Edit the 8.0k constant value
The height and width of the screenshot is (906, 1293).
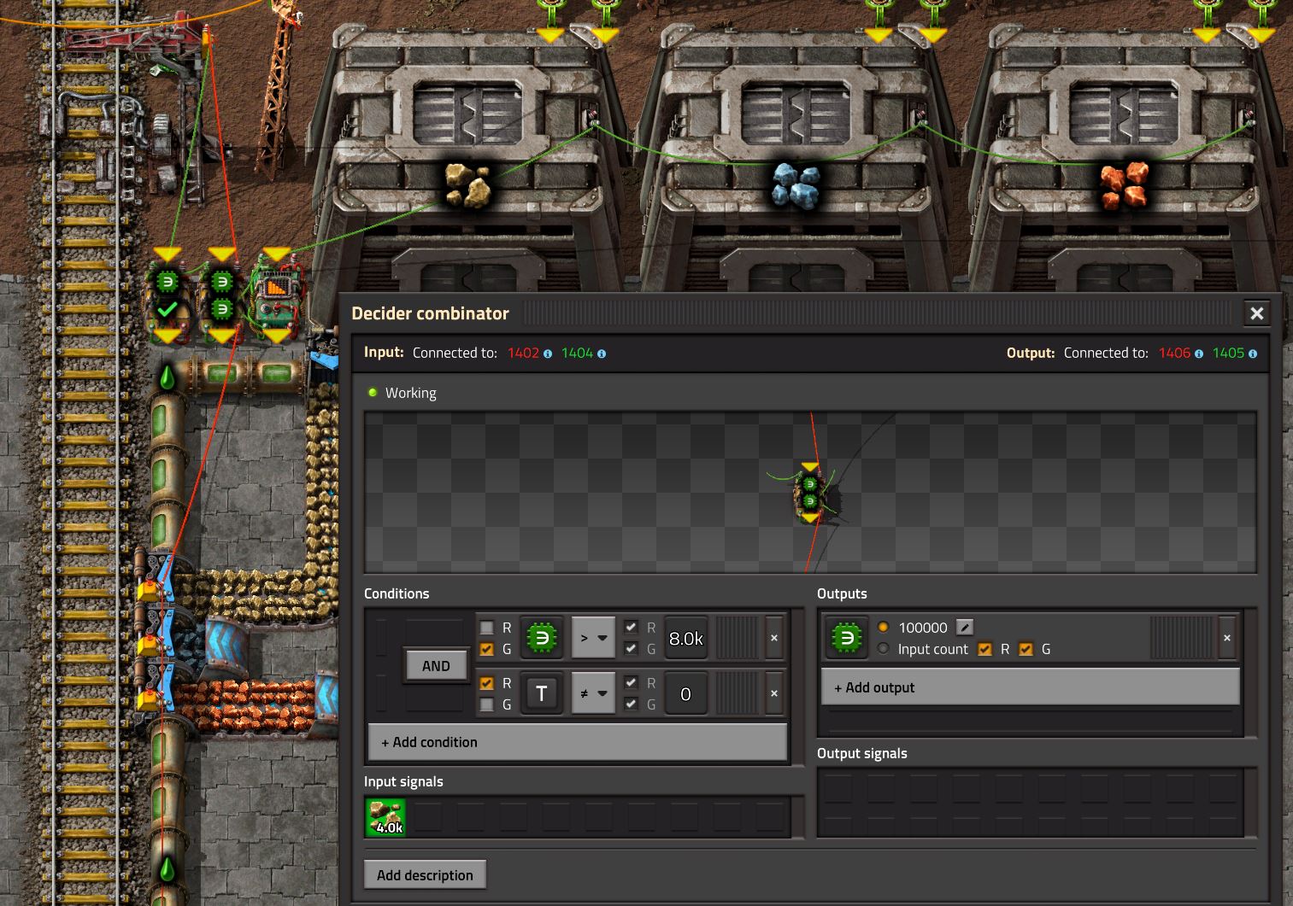[x=686, y=638]
